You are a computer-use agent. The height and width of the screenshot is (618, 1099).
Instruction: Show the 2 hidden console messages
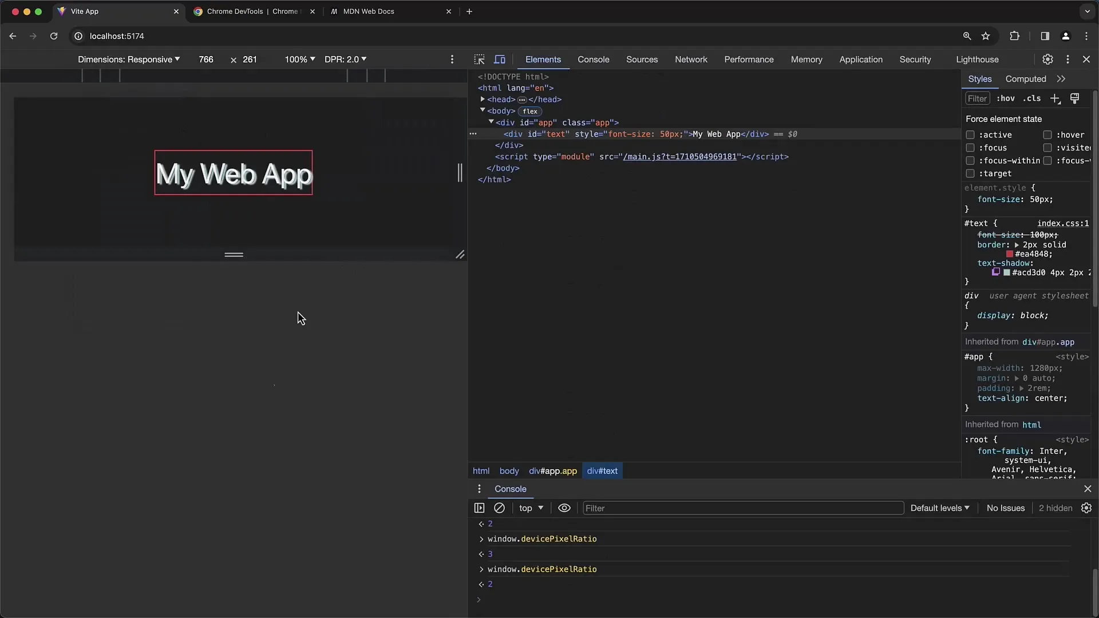coord(1055,508)
